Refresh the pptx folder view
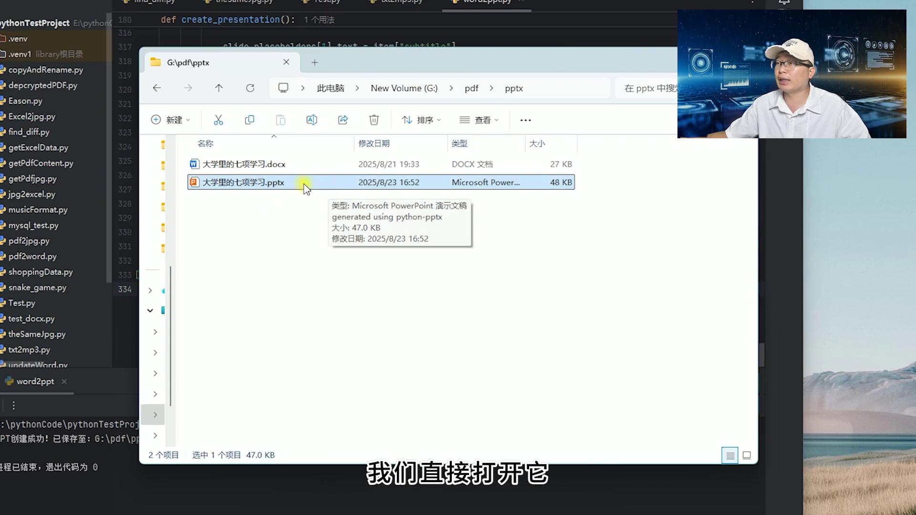The height and width of the screenshot is (515, 916). 250,88
